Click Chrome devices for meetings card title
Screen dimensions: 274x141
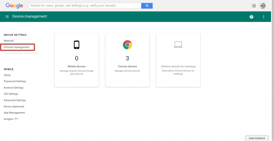click(x=178, y=66)
